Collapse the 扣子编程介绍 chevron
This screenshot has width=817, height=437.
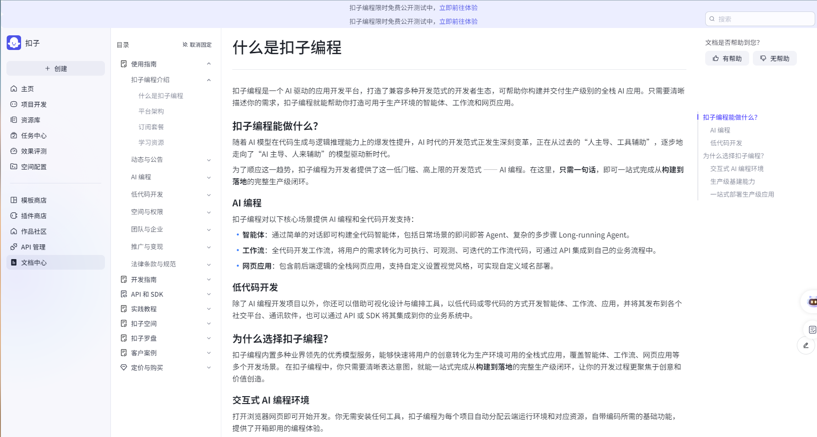[x=209, y=80]
